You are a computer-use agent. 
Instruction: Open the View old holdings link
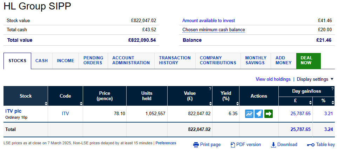[x=273, y=79]
